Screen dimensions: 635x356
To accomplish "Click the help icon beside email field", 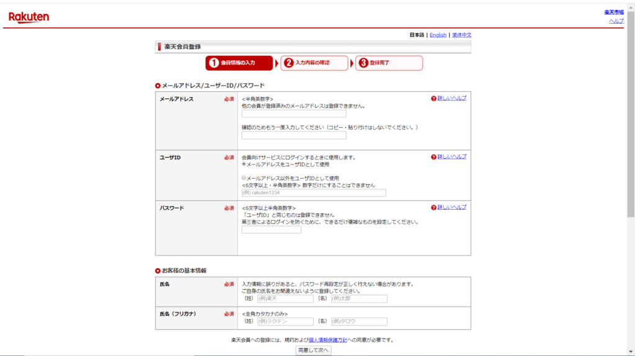I will click(x=433, y=99).
